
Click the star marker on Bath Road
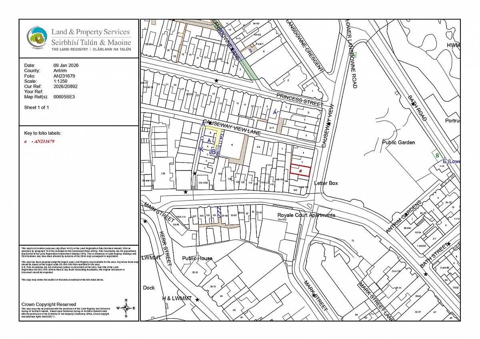413,104
